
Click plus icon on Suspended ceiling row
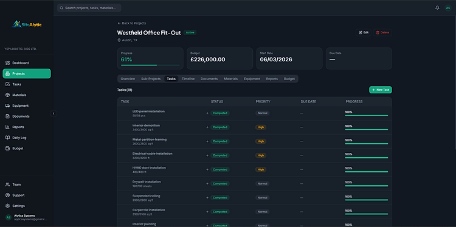point(207,198)
